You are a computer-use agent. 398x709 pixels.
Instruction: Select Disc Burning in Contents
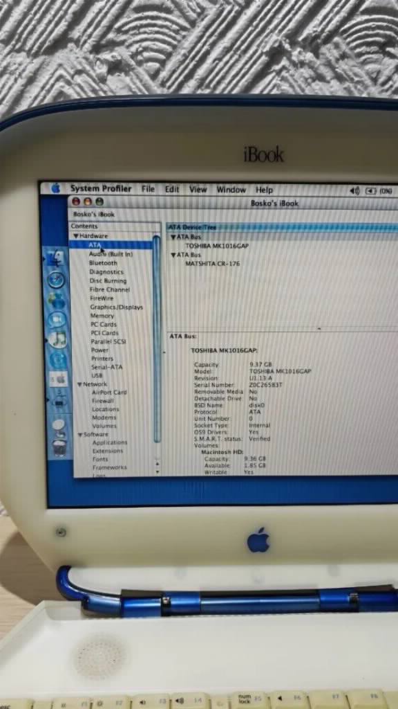(x=108, y=280)
